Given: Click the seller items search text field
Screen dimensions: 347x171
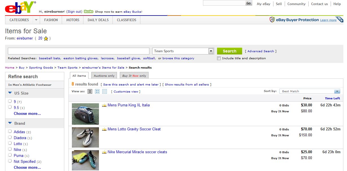Looking at the screenshot, I should (x=78, y=51).
